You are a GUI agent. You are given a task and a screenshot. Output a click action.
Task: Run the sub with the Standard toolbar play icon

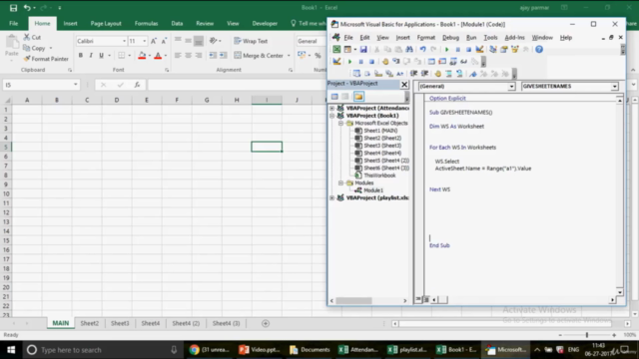[x=446, y=49]
